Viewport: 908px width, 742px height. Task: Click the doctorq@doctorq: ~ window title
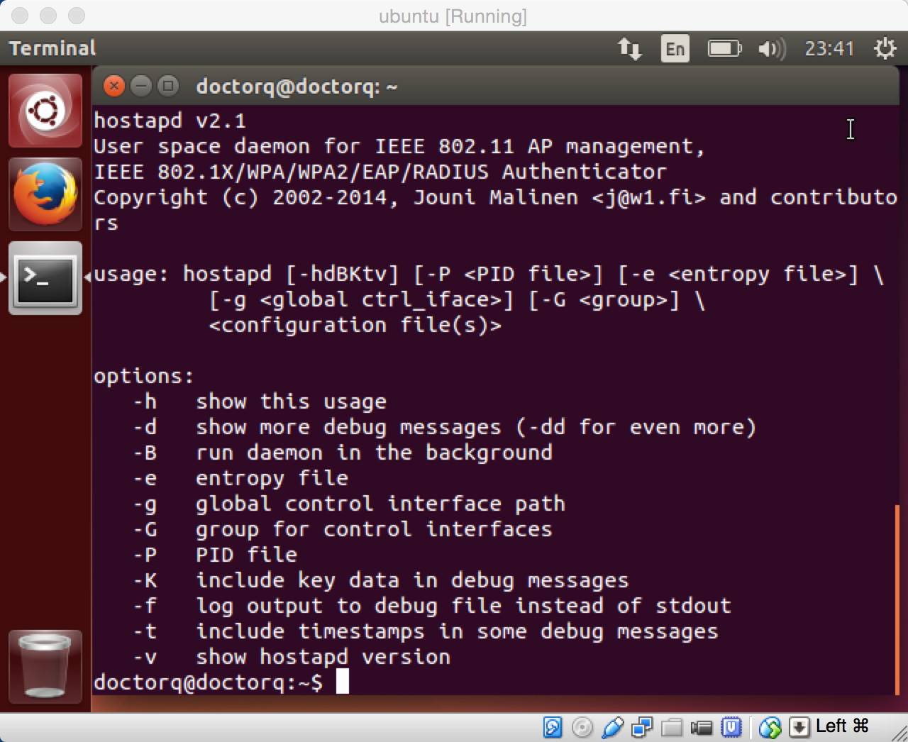(x=297, y=87)
